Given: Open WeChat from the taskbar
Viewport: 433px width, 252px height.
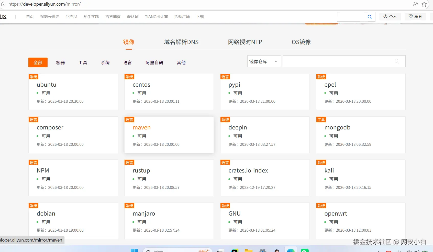Looking at the screenshot, I should point(305,251).
